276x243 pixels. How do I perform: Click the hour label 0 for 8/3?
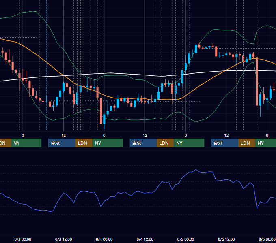(x=23, y=136)
